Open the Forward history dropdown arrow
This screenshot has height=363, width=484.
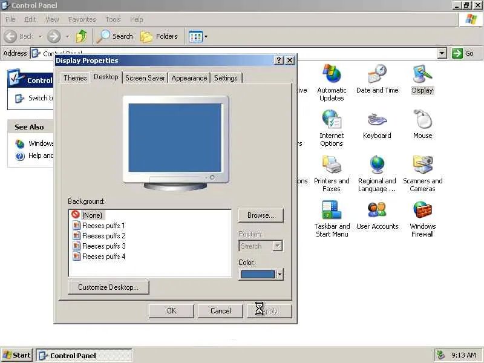coord(67,36)
